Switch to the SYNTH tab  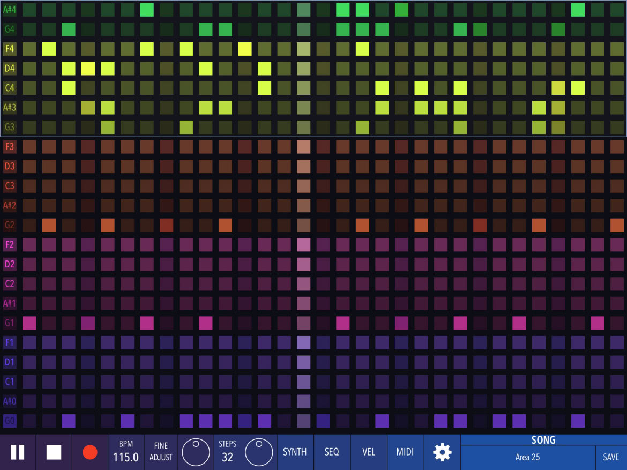coord(295,452)
